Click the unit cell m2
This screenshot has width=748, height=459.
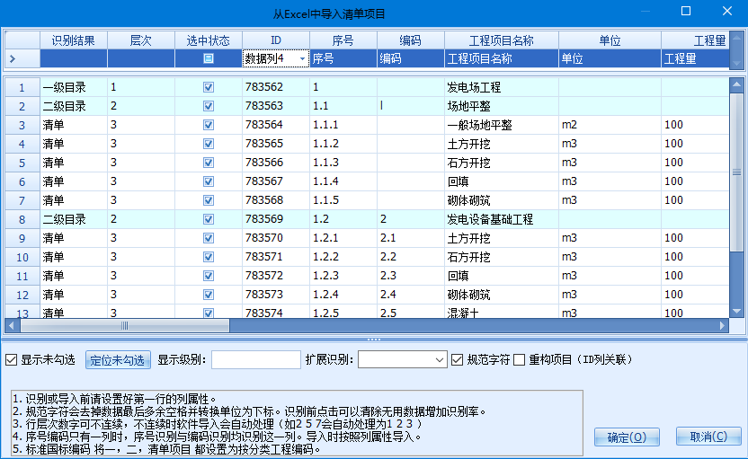[x=610, y=125]
